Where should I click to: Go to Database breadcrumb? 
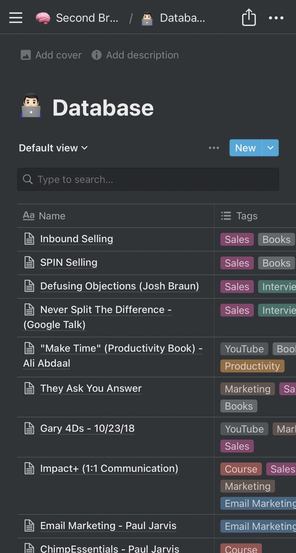(173, 18)
